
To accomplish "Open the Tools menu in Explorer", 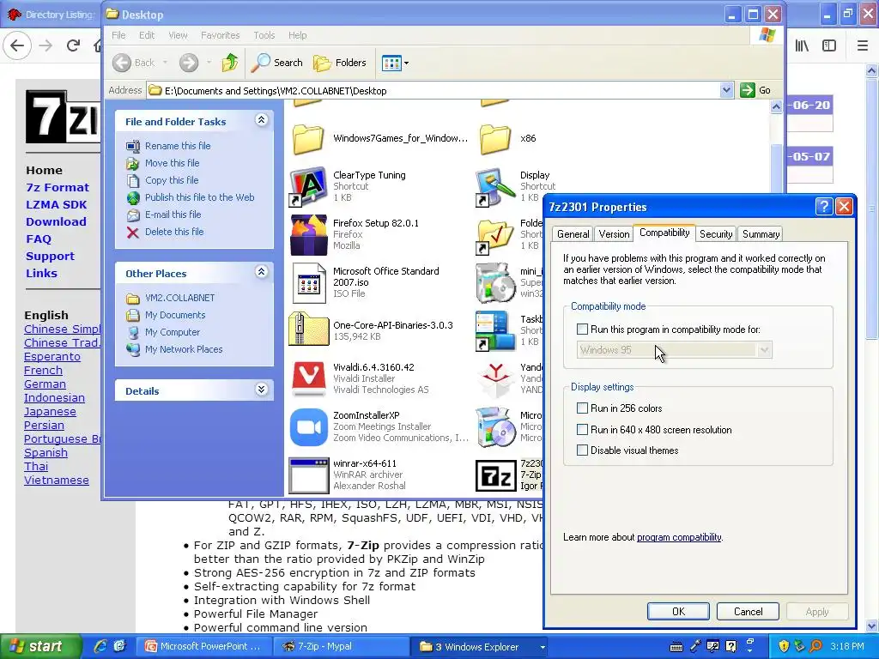I will point(264,35).
